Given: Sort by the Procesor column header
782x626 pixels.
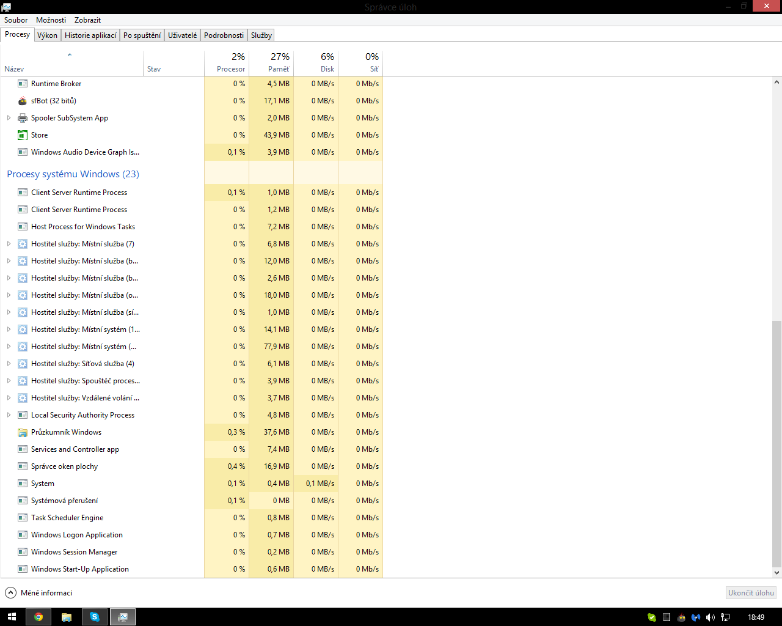Looking at the screenshot, I should (x=227, y=62).
